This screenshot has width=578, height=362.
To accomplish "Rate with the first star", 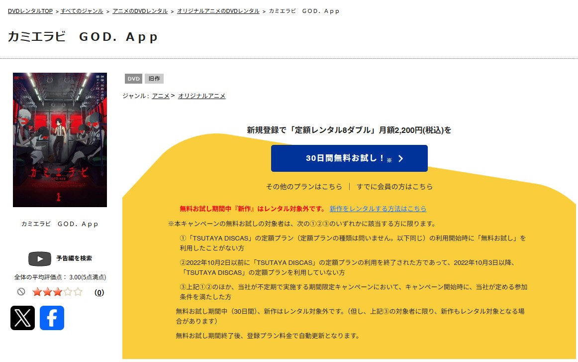I will pos(37,292).
